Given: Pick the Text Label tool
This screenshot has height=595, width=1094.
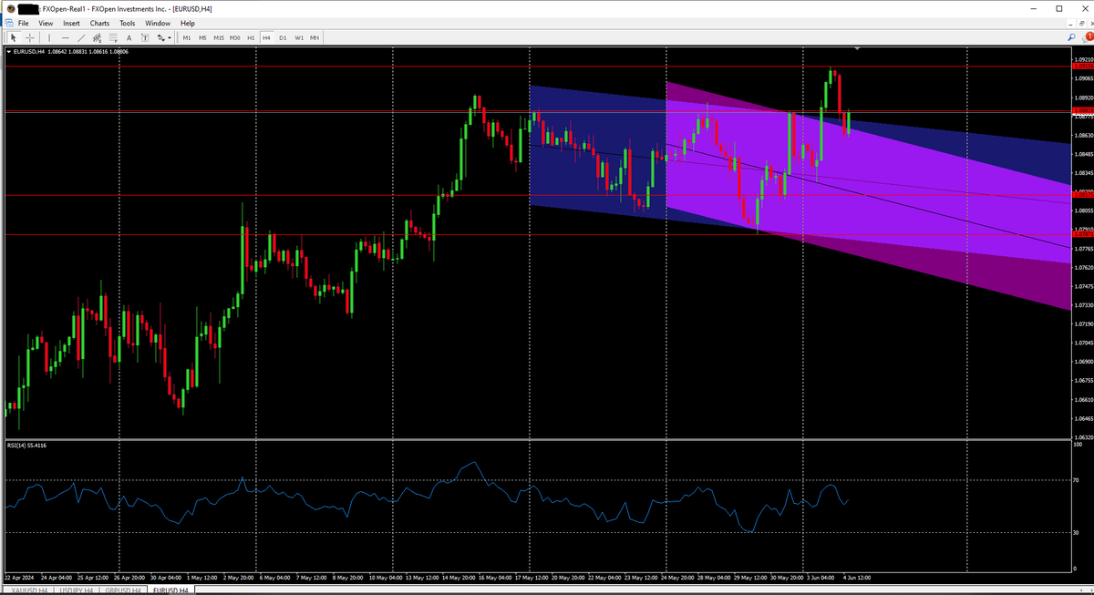Looking at the screenshot, I should 145,37.
